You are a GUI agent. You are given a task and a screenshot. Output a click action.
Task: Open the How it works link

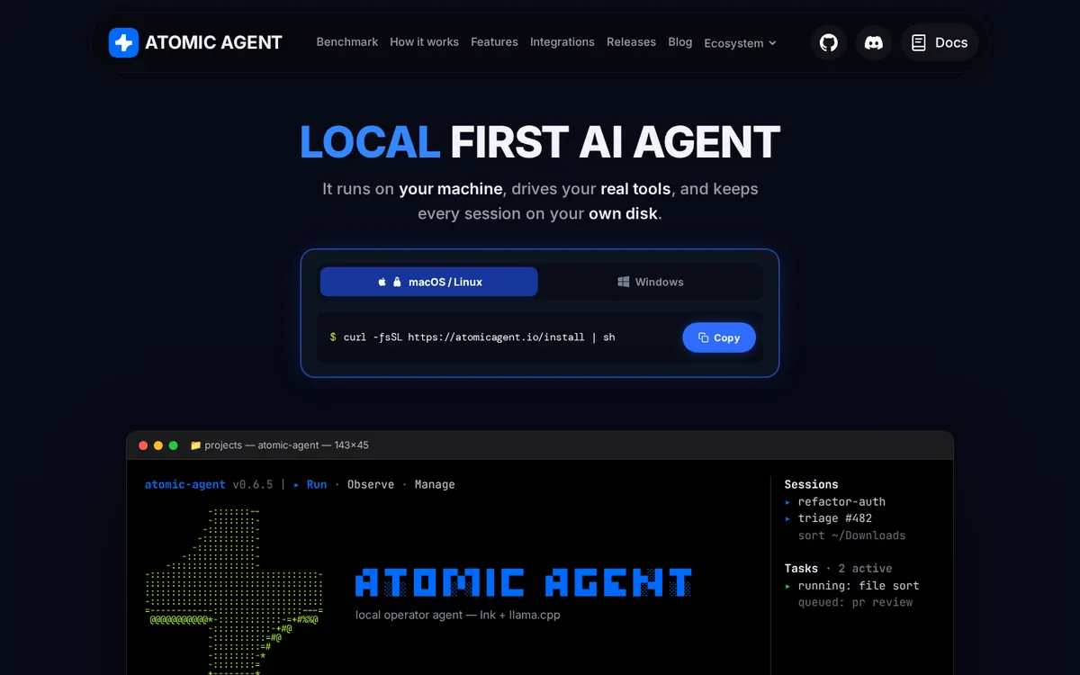pos(424,42)
